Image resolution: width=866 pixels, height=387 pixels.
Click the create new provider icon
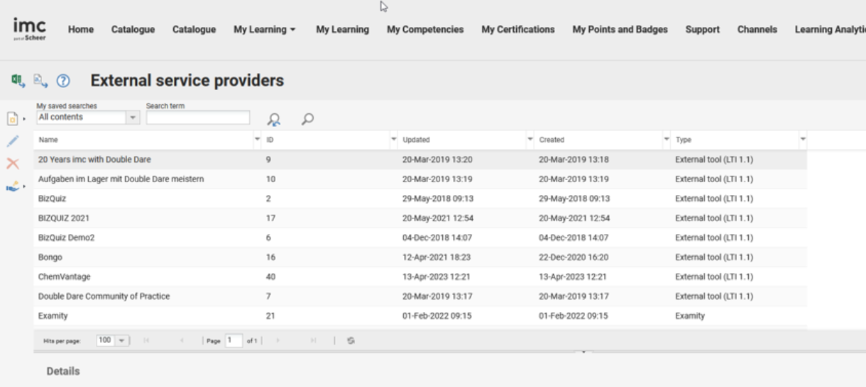13,118
